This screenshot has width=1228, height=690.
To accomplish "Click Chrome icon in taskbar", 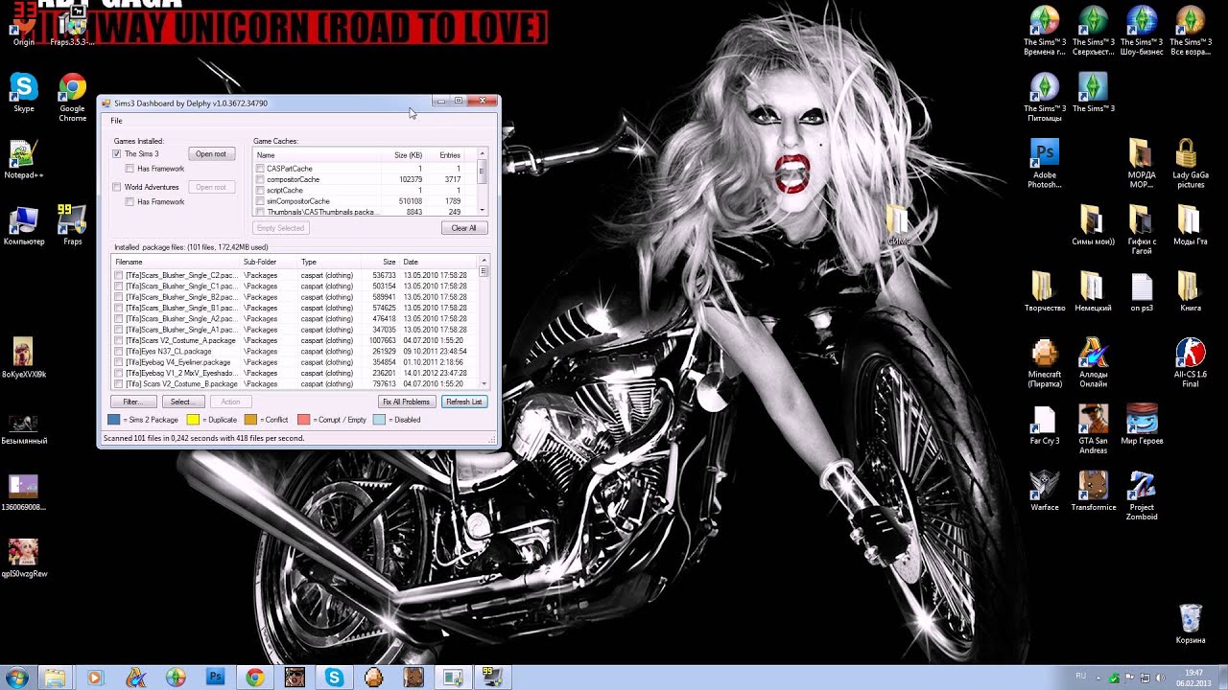I will click(x=254, y=678).
